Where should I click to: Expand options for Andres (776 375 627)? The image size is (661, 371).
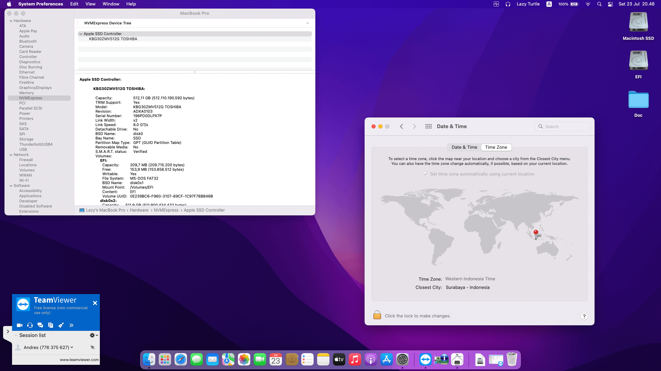[x=72, y=347]
